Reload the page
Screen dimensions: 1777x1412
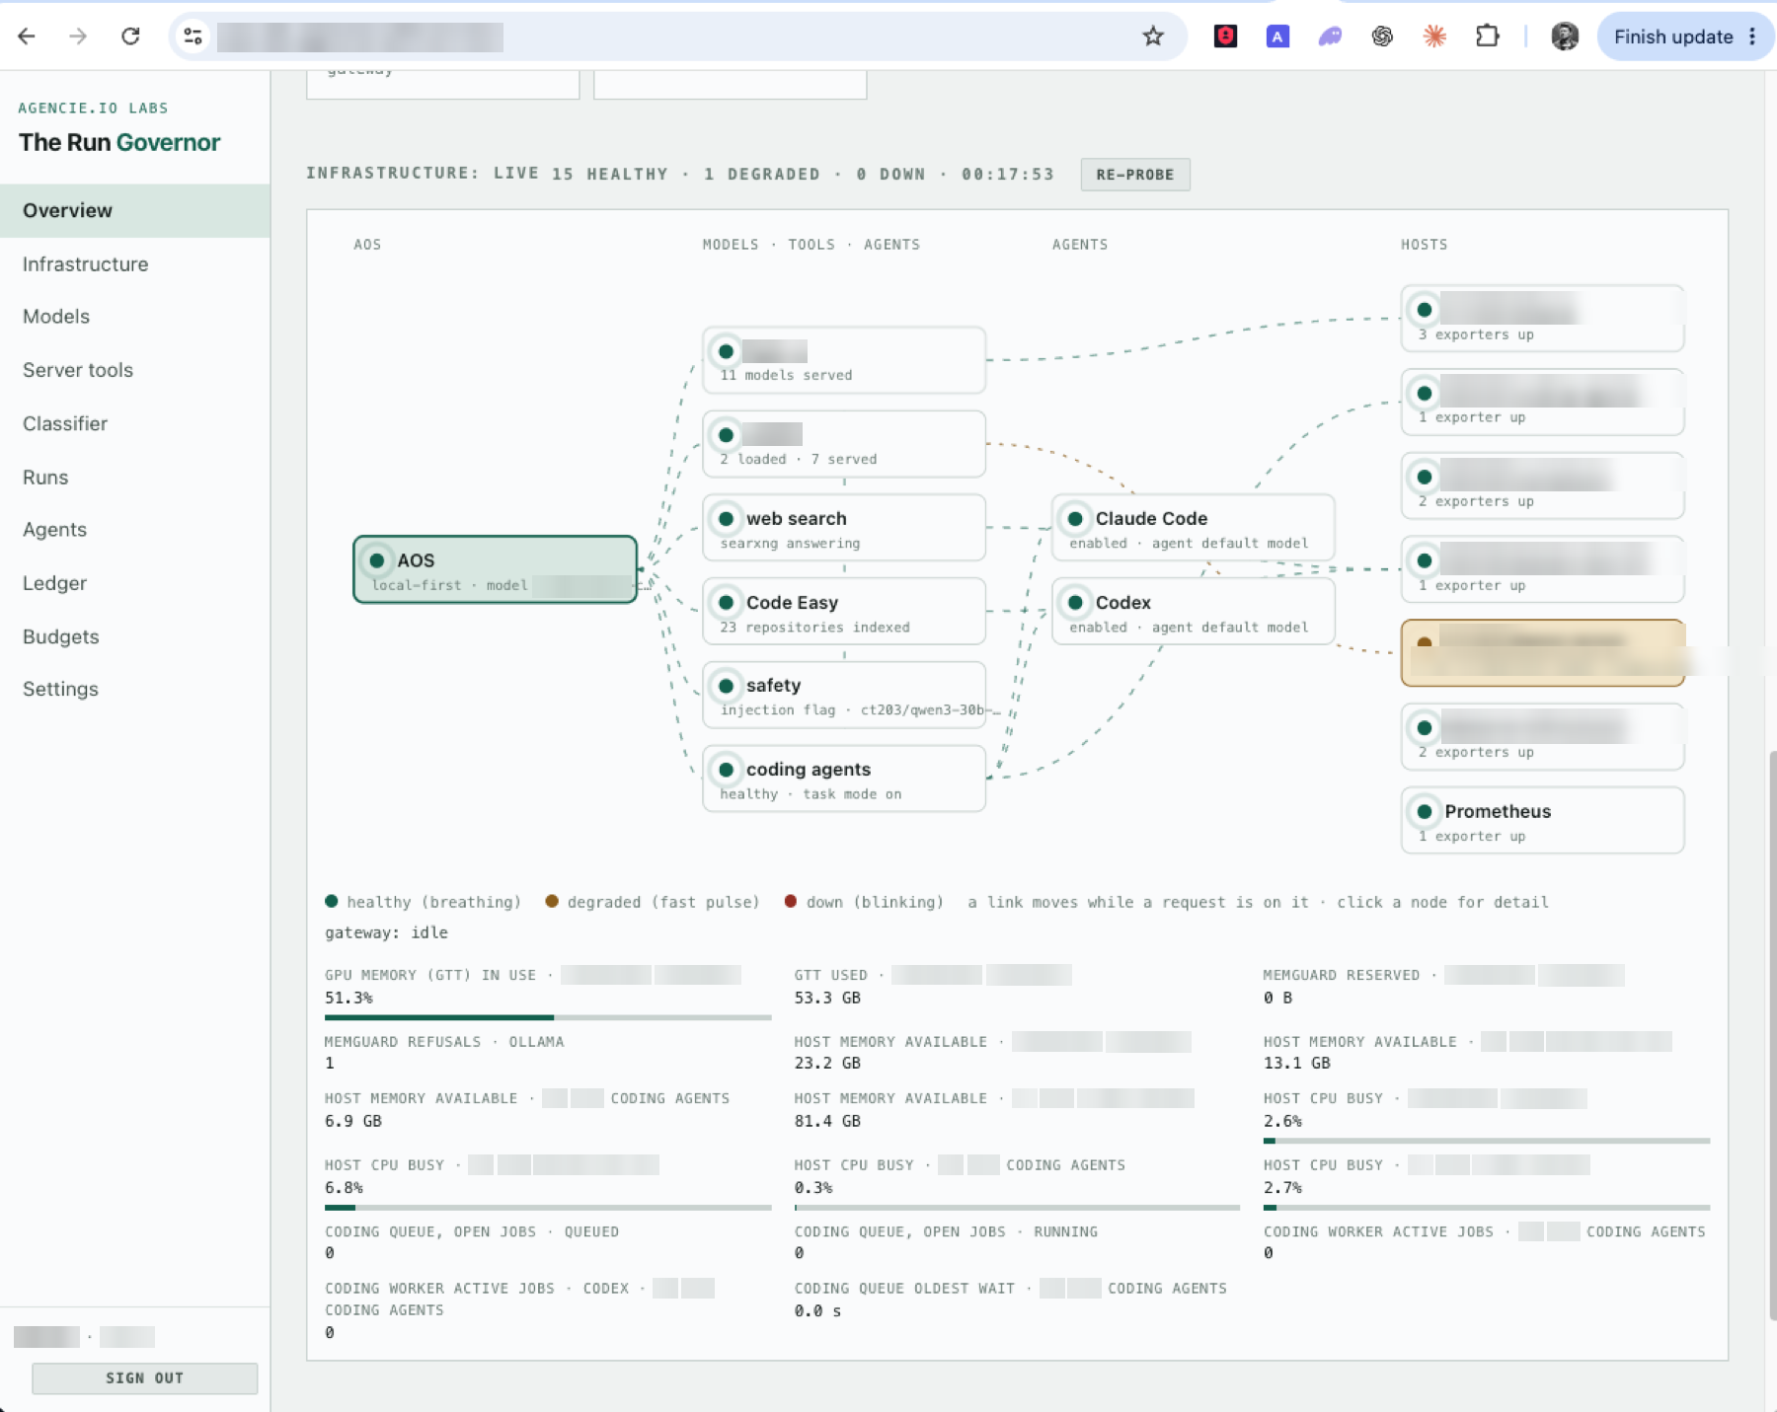[x=130, y=37]
